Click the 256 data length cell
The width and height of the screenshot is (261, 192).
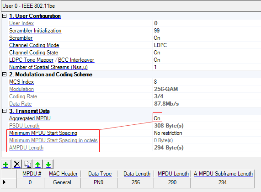tap(136, 182)
